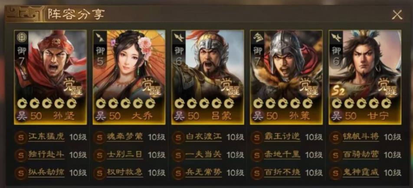
Task: Select the 吕蒙 hero card
Action: 207,77
